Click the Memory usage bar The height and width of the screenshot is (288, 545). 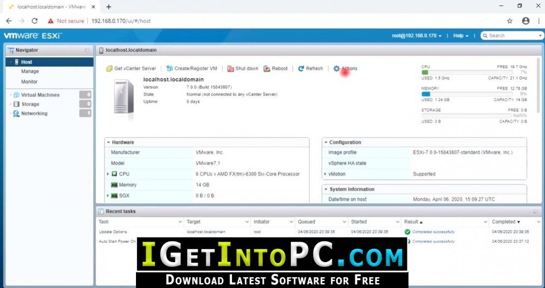(467, 94)
